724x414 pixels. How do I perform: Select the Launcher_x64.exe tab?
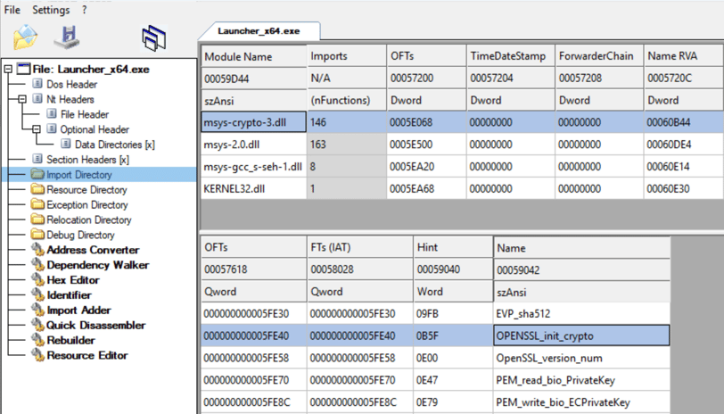(259, 31)
